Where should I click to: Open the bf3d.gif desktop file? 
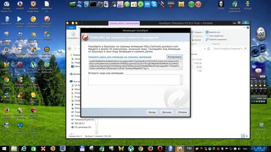(248, 5)
